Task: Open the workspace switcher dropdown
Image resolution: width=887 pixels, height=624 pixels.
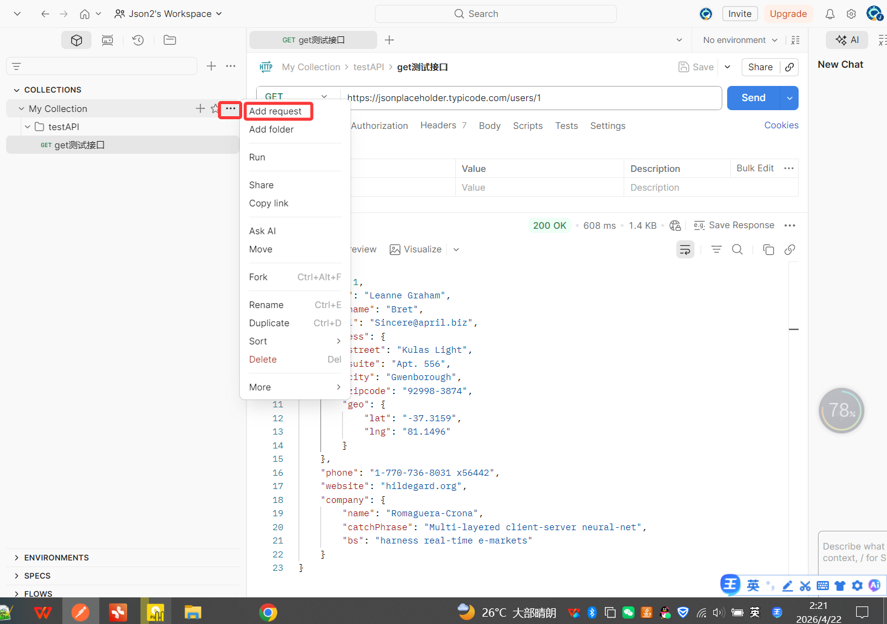Action: (168, 14)
